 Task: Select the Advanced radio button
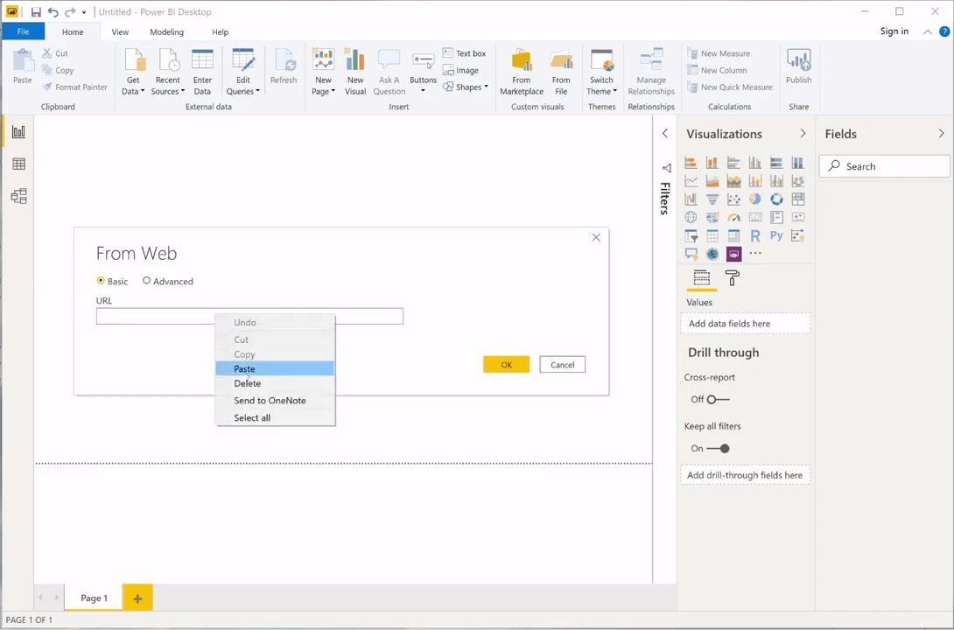click(x=147, y=281)
